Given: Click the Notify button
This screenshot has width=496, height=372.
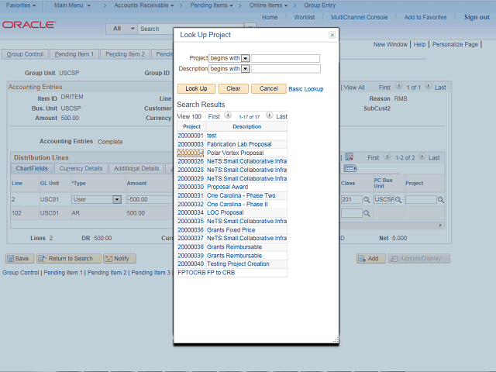Looking at the screenshot, I should coord(119,259).
